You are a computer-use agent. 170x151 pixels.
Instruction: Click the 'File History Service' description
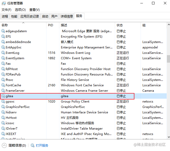click(75, 80)
